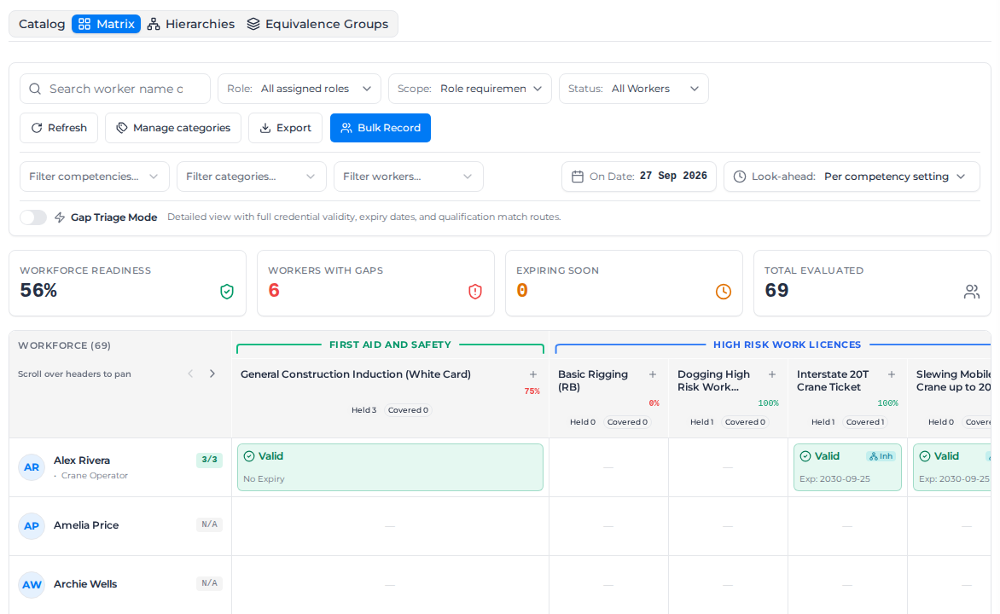The height and width of the screenshot is (614, 1000).
Task: Expand the Filter competencies dropdown
Action: click(x=95, y=177)
